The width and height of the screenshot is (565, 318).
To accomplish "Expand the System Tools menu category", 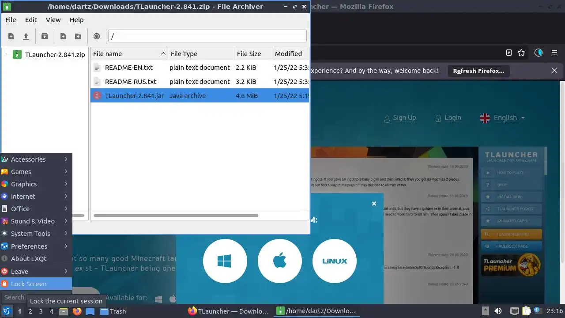I will click(36, 233).
